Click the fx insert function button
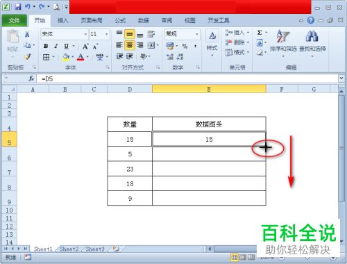 pos(31,79)
